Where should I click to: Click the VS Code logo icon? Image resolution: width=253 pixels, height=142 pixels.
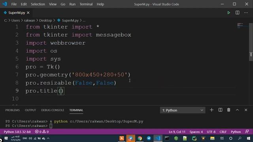pos(5,4)
